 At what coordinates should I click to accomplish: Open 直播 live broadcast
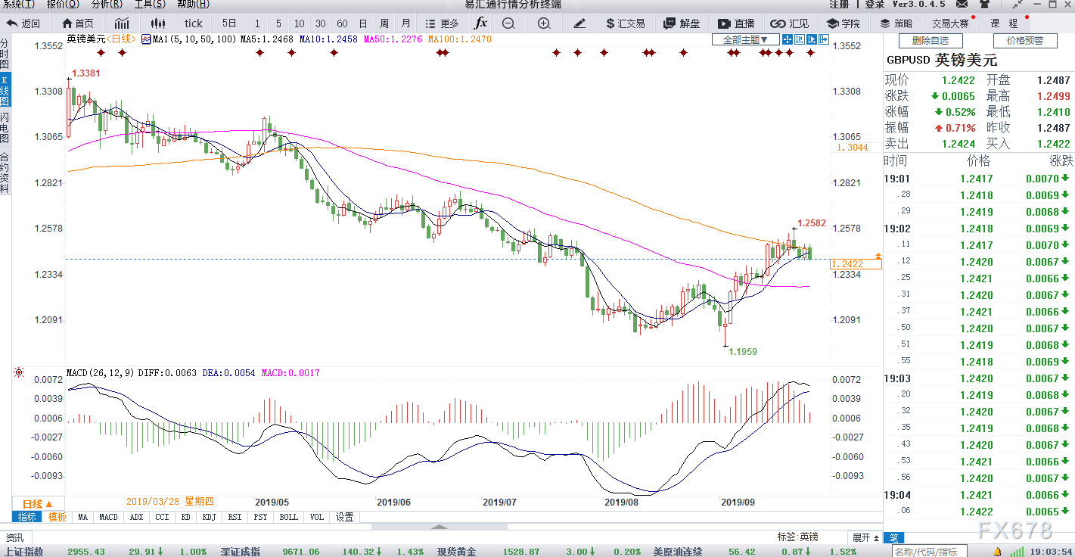pyautogui.click(x=736, y=23)
